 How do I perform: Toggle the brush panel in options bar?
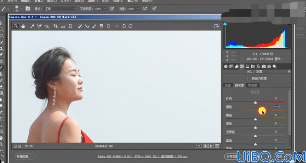tap(28, 9)
